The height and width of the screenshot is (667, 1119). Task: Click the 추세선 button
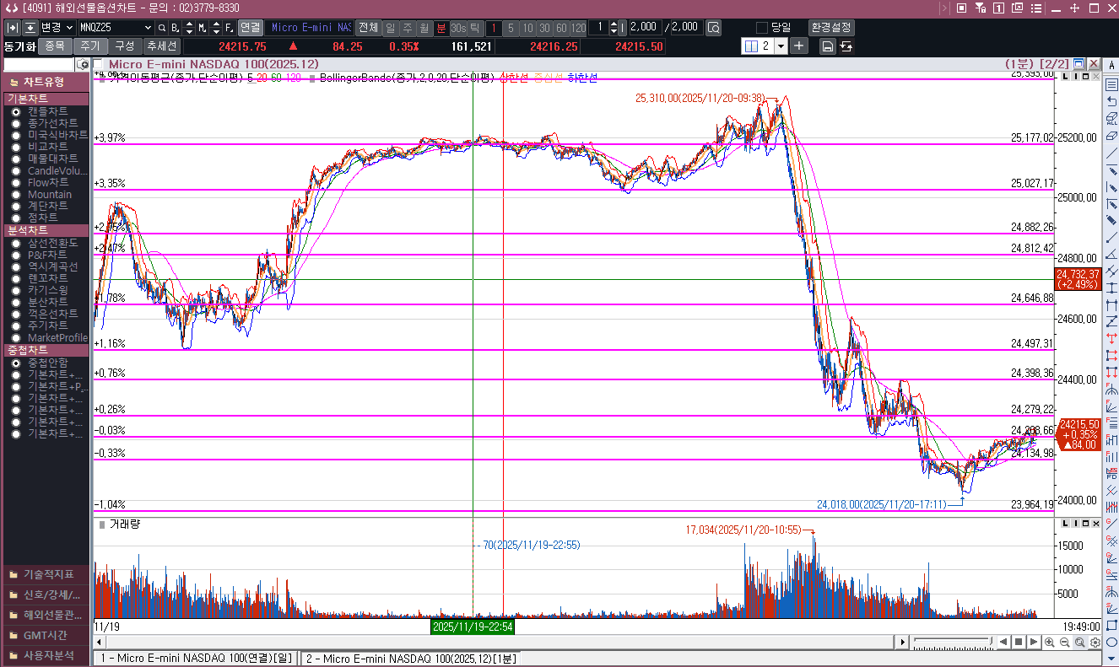coord(160,46)
